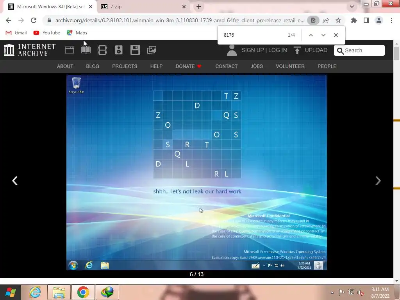Click the archive.org address bar
The image size is (400, 300).
click(180, 20)
